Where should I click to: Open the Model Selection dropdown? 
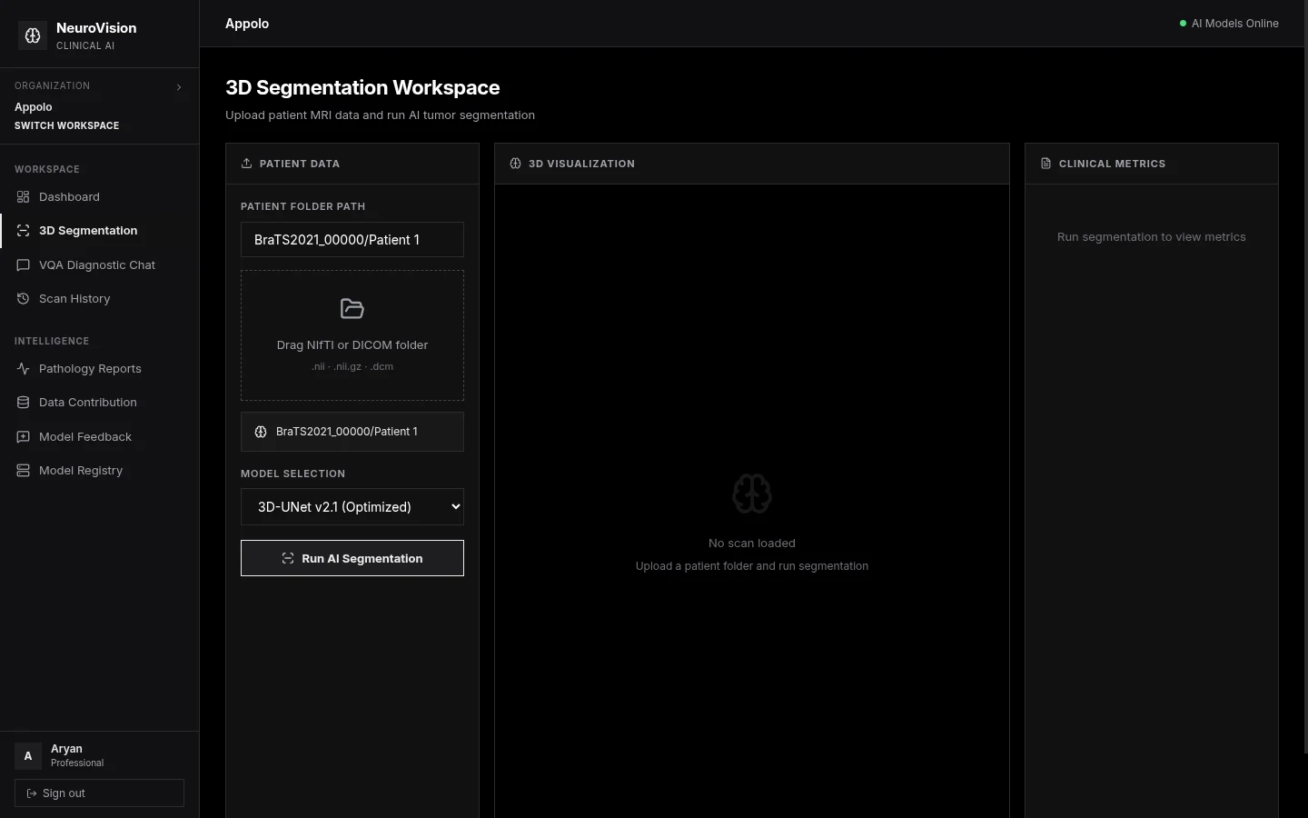pos(352,507)
